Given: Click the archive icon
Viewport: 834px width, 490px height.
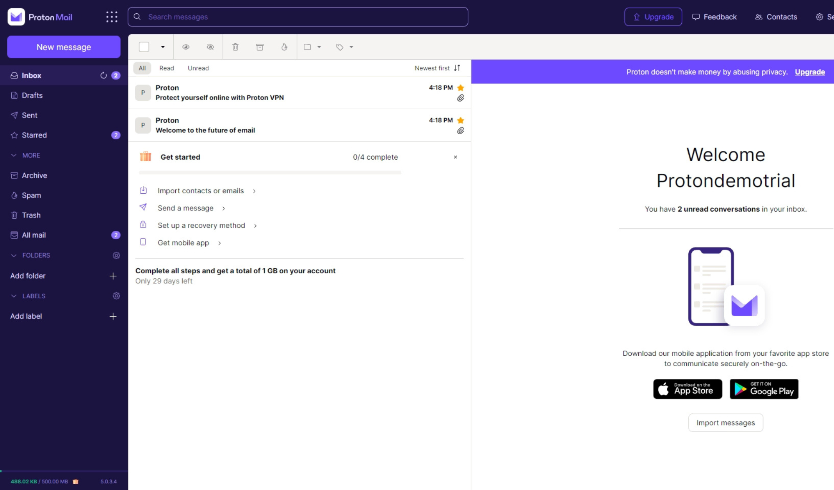Looking at the screenshot, I should click(260, 47).
